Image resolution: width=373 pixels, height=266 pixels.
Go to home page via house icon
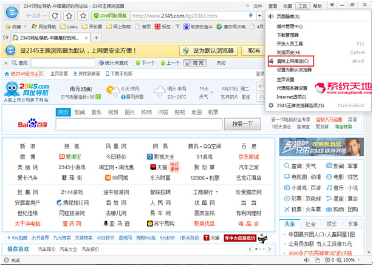[69, 16]
